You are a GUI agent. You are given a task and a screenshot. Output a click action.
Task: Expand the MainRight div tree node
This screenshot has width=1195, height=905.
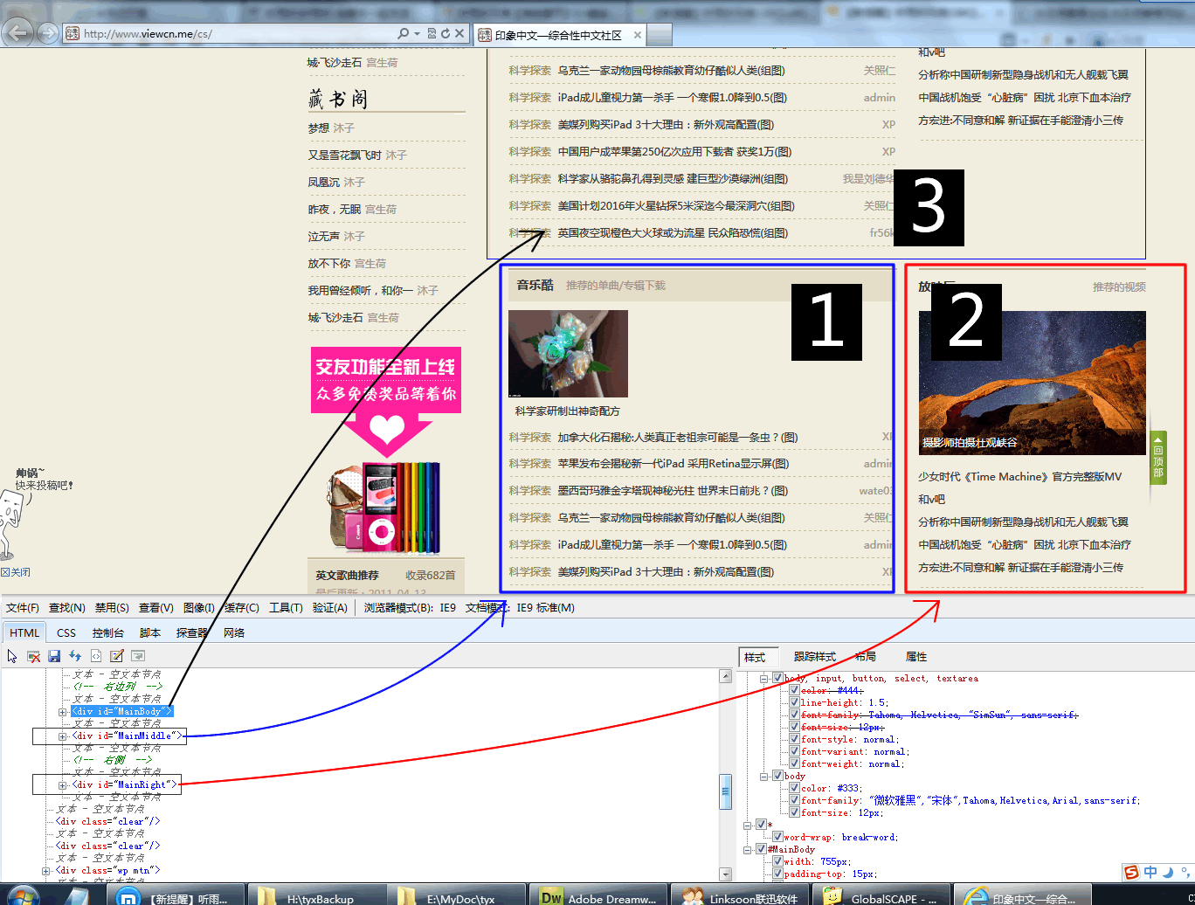pos(62,785)
